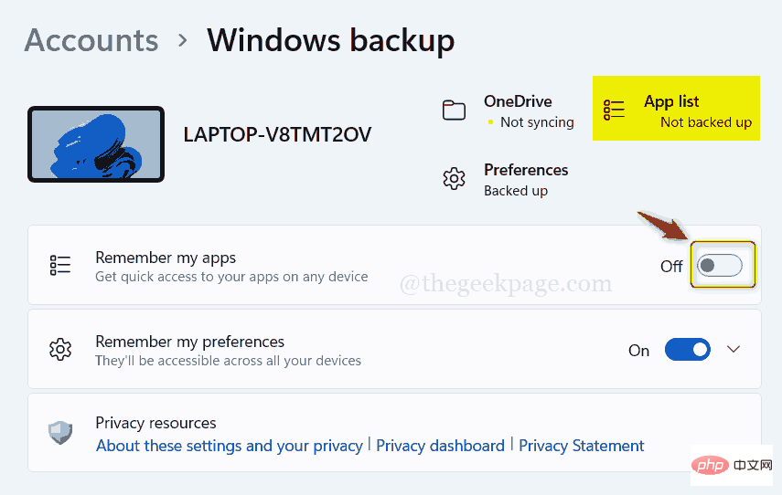This screenshot has height=495, width=782.
Task: Click the Preferences label in status area
Action: pyautogui.click(x=526, y=170)
